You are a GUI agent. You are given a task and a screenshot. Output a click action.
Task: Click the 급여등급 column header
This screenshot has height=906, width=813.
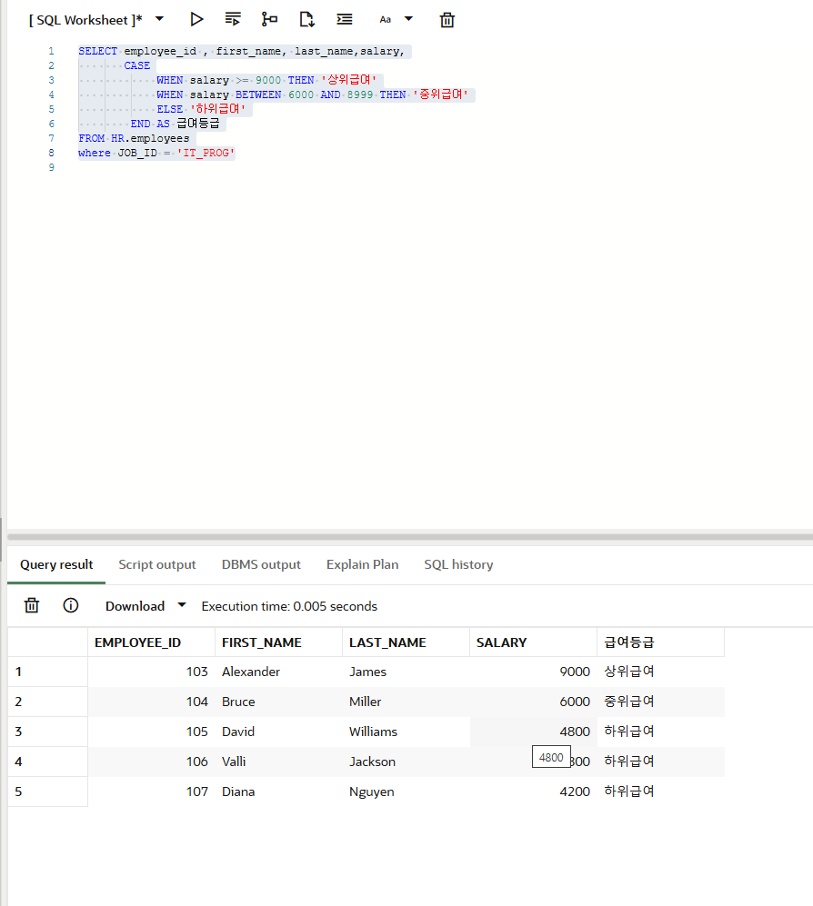[x=660, y=642]
